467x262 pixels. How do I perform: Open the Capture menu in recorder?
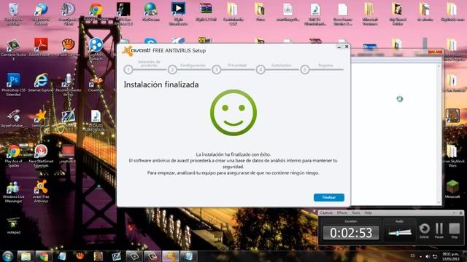pyautogui.click(x=326, y=213)
